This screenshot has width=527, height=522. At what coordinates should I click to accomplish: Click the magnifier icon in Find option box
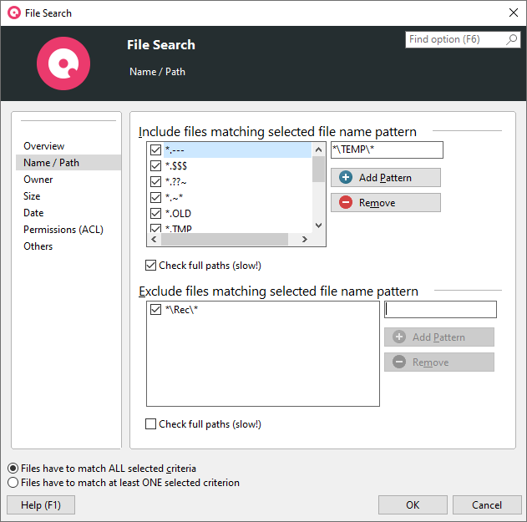[x=512, y=40]
